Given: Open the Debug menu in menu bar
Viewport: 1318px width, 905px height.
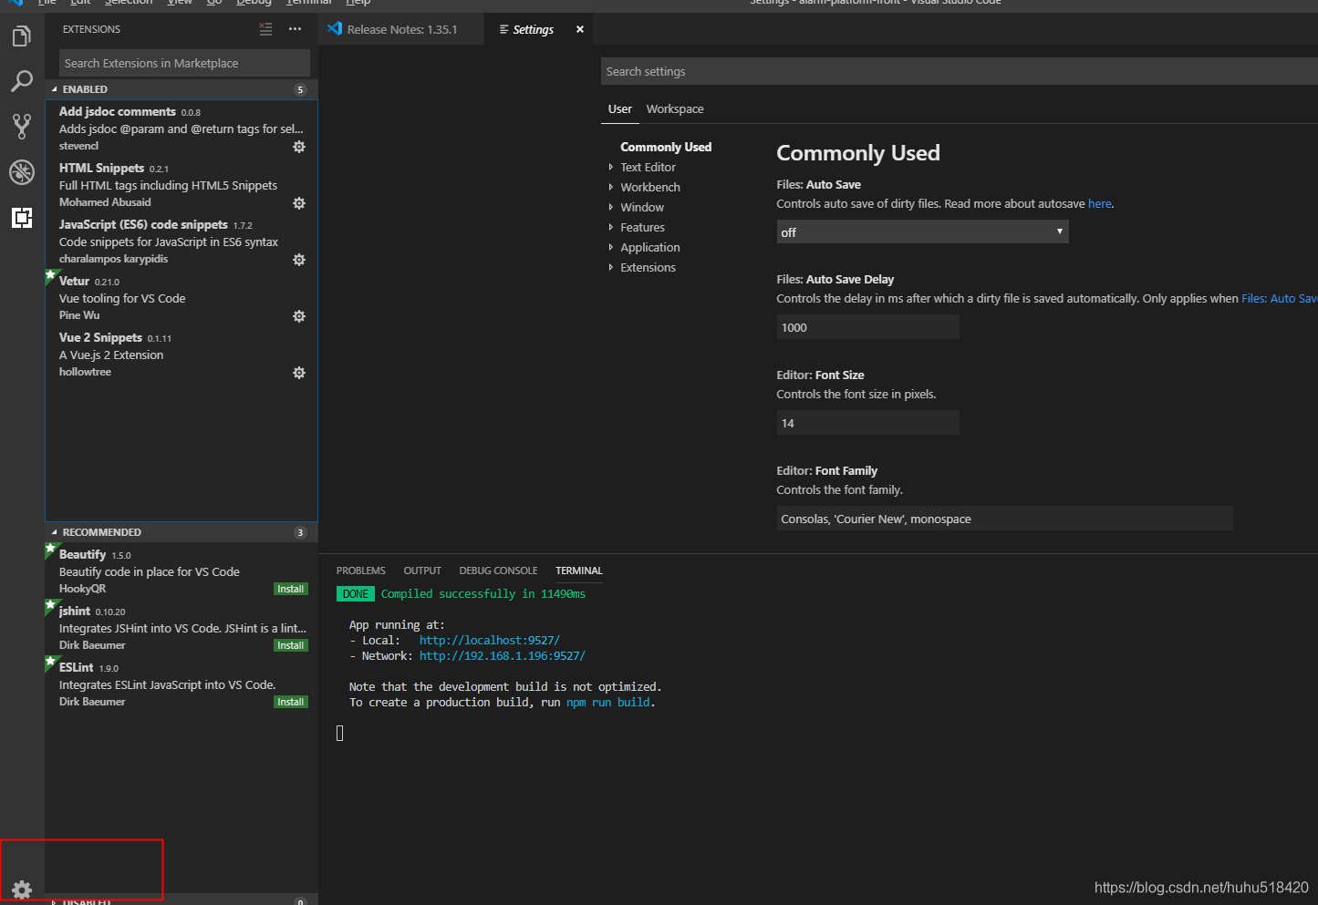Looking at the screenshot, I should tap(254, 3).
